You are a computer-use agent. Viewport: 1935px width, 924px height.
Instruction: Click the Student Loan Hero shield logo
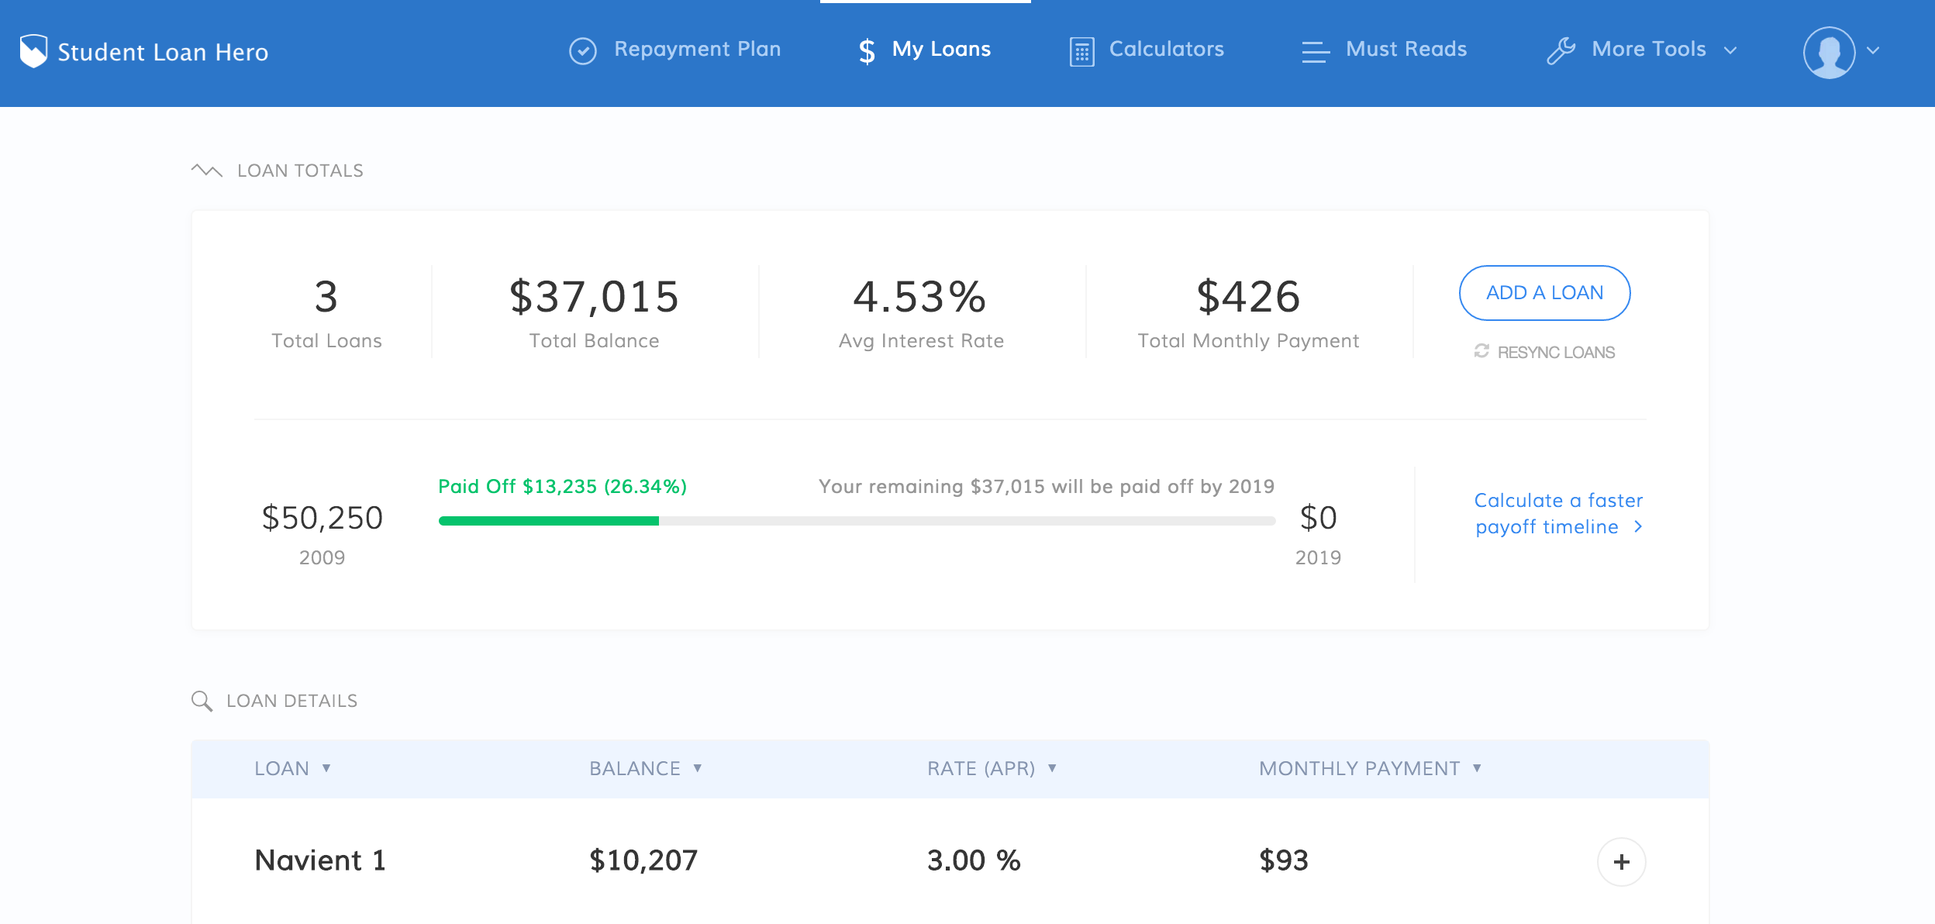[32, 50]
